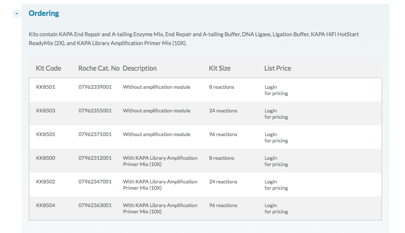This screenshot has width=405, height=233.
Task: Select kit code KK8501
Action: point(45,87)
